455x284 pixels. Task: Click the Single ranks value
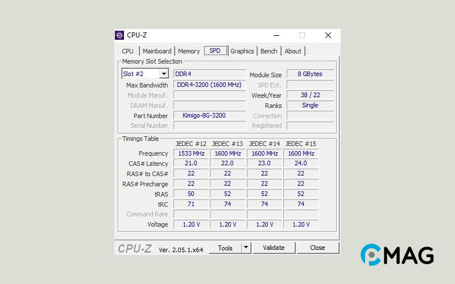coord(310,105)
